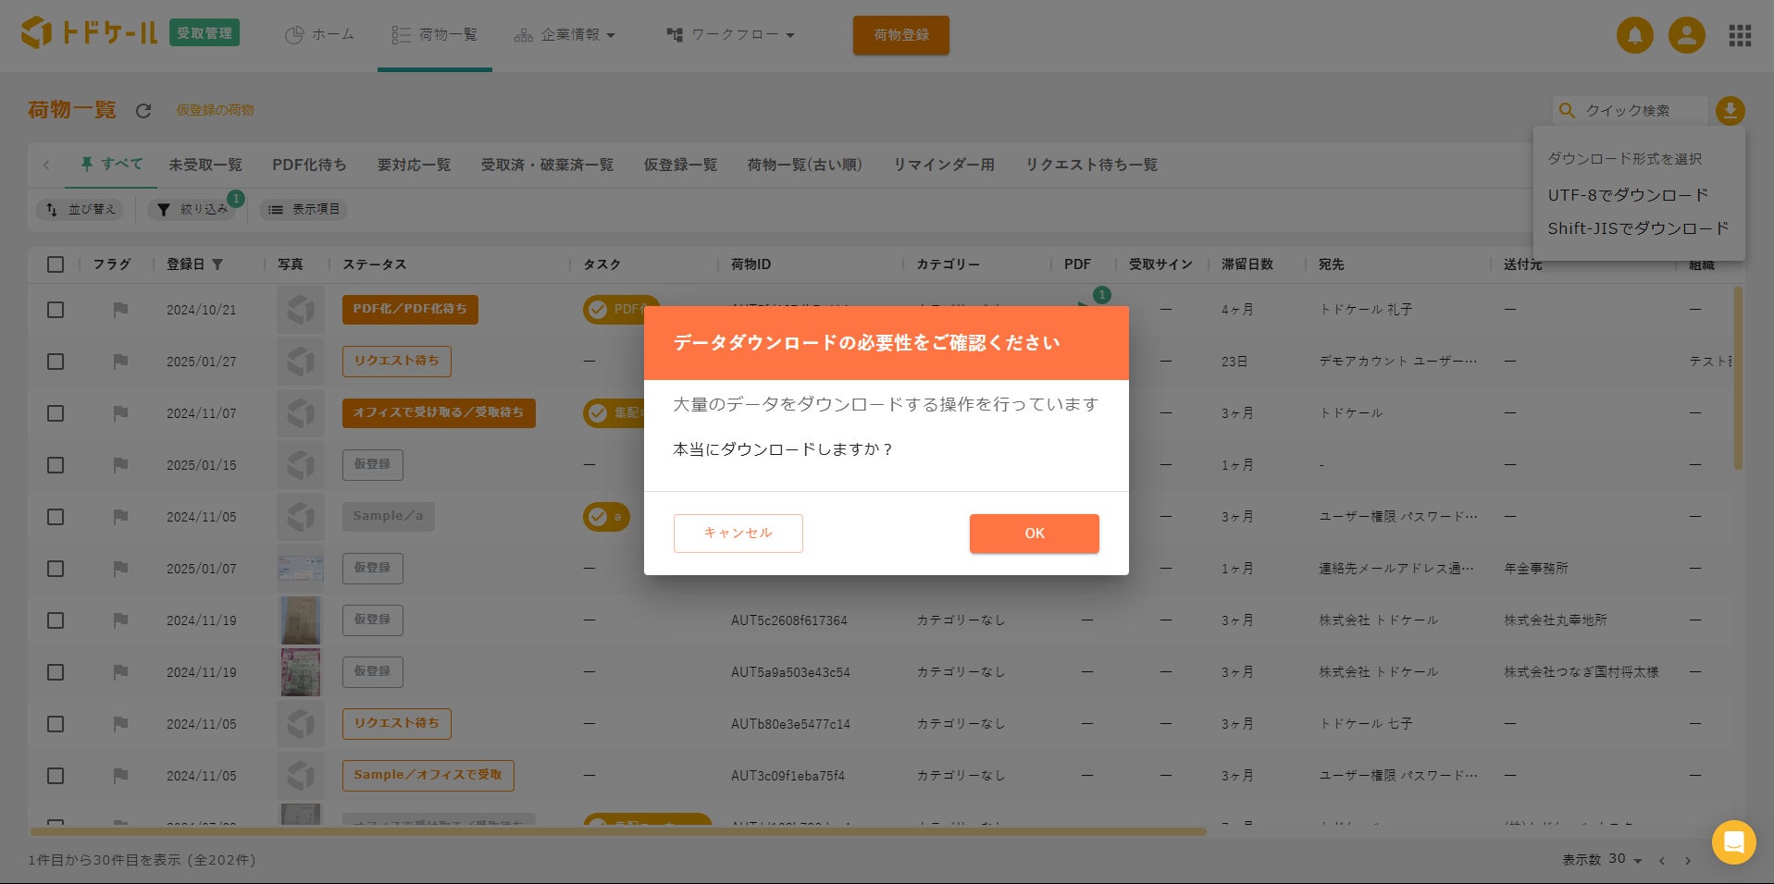The image size is (1774, 884).
Task: Expand the ワークフロー dropdown menu
Action: coord(731,35)
